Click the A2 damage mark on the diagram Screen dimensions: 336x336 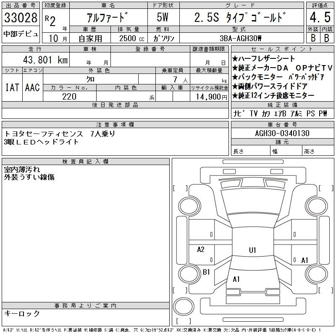coord(201,249)
